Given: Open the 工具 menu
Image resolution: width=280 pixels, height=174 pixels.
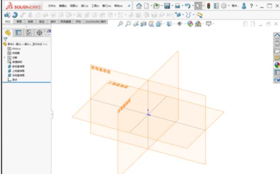Looking at the screenshot, I should 95,6.
